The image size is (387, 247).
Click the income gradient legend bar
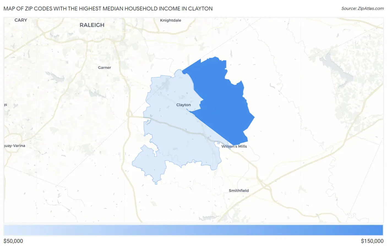(x=193, y=230)
